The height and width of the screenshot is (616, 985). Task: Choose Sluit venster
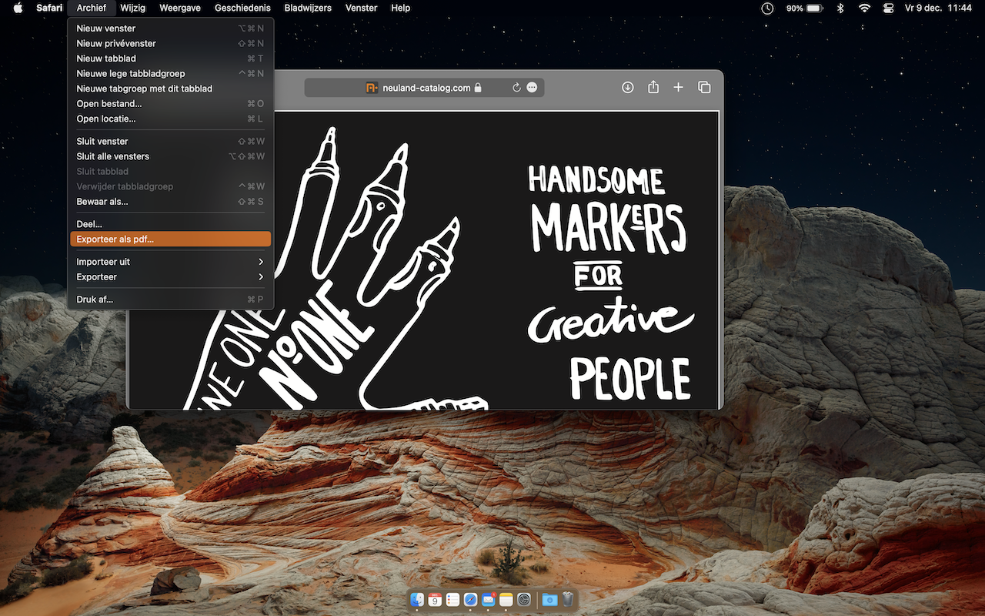point(170,142)
